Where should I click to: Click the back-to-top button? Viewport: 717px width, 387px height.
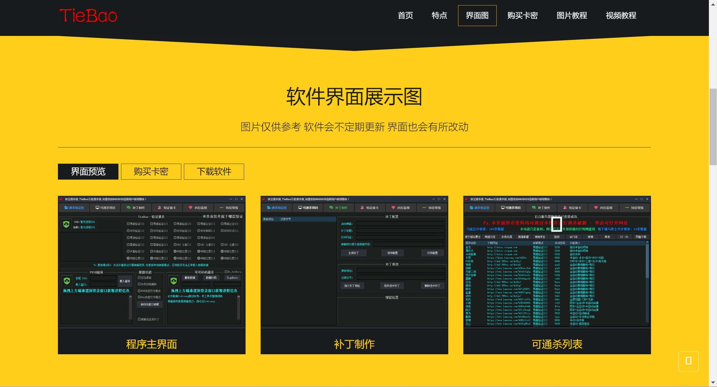click(x=688, y=361)
